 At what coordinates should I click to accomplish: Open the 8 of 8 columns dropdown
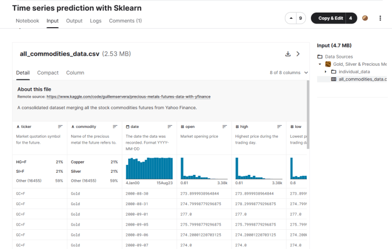click(x=289, y=73)
